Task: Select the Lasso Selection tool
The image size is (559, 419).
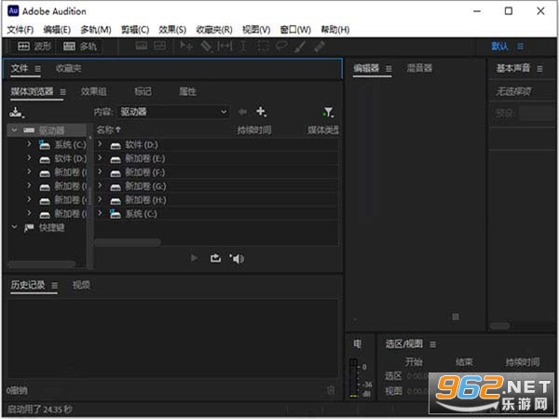Action: (281, 47)
